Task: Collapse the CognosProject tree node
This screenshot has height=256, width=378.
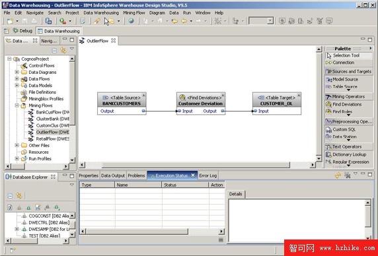Action: 9,59
